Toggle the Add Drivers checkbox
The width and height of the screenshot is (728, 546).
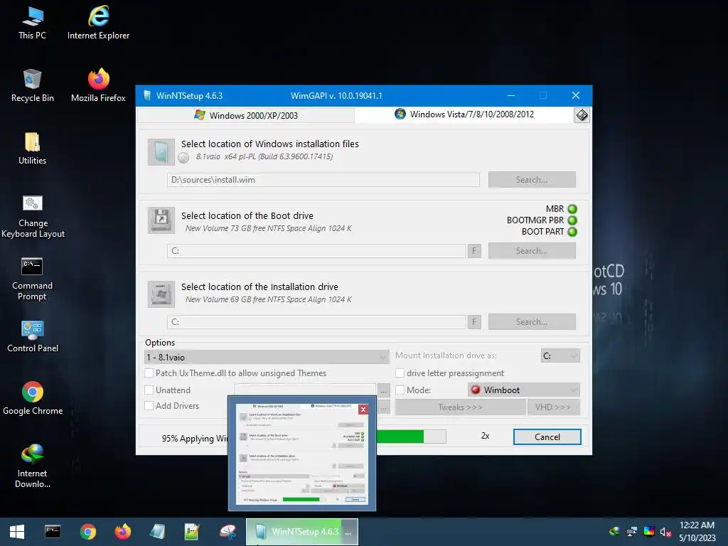point(149,405)
